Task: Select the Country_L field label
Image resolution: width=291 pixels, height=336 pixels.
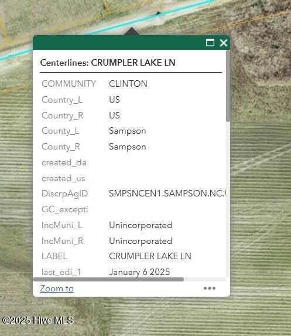Action: pos(62,100)
